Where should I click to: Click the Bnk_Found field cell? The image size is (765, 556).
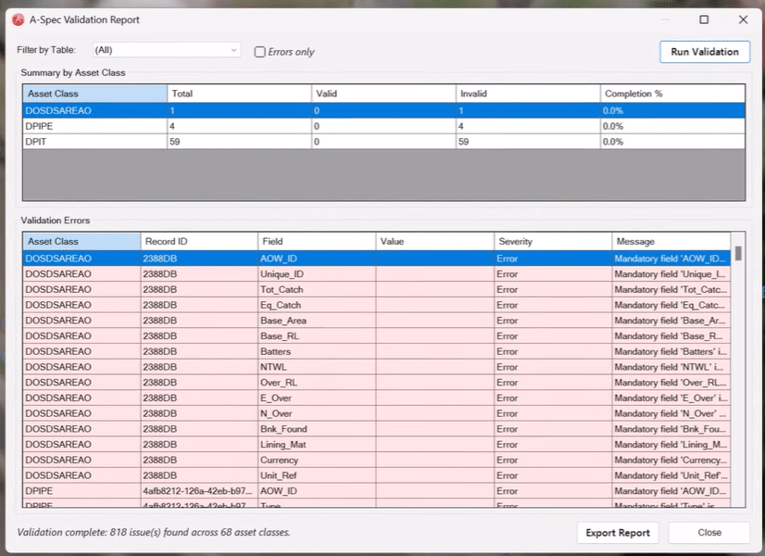coord(317,429)
